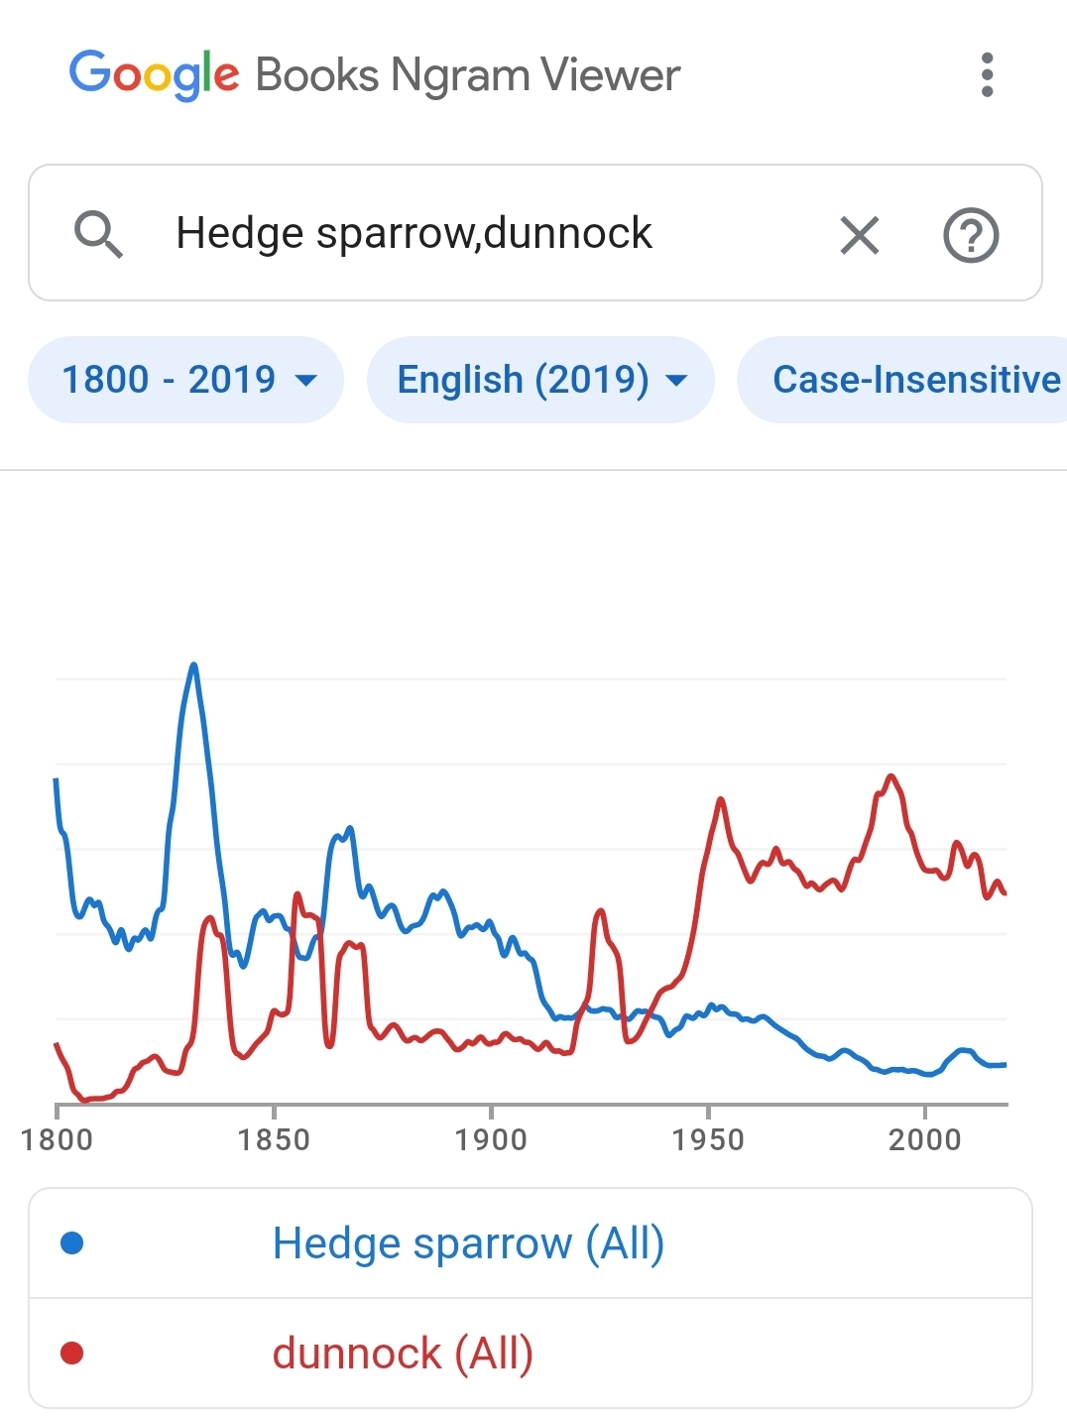Screen dimensions: 1067x1416
Task: Click the 2000 axis tick label
Action: tap(924, 1139)
